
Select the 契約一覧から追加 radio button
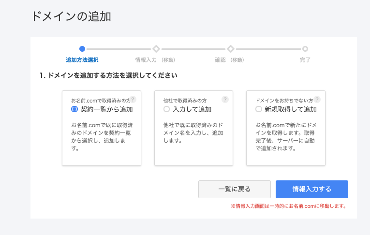click(74, 109)
